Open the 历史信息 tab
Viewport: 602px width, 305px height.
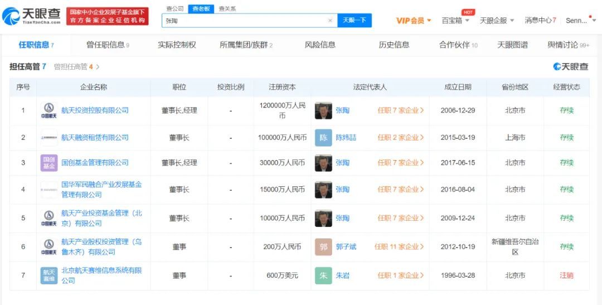point(394,45)
